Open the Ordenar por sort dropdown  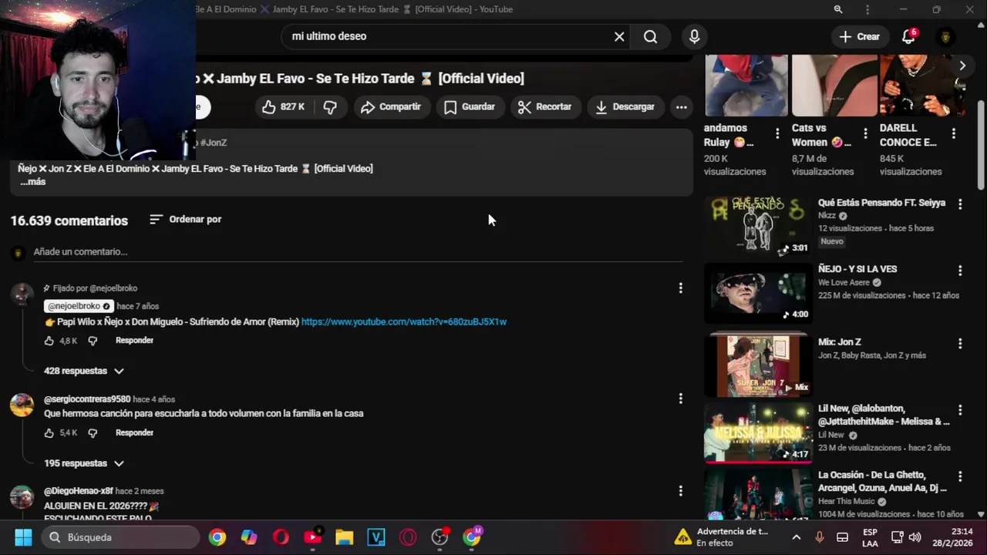[x=186, y=220]
